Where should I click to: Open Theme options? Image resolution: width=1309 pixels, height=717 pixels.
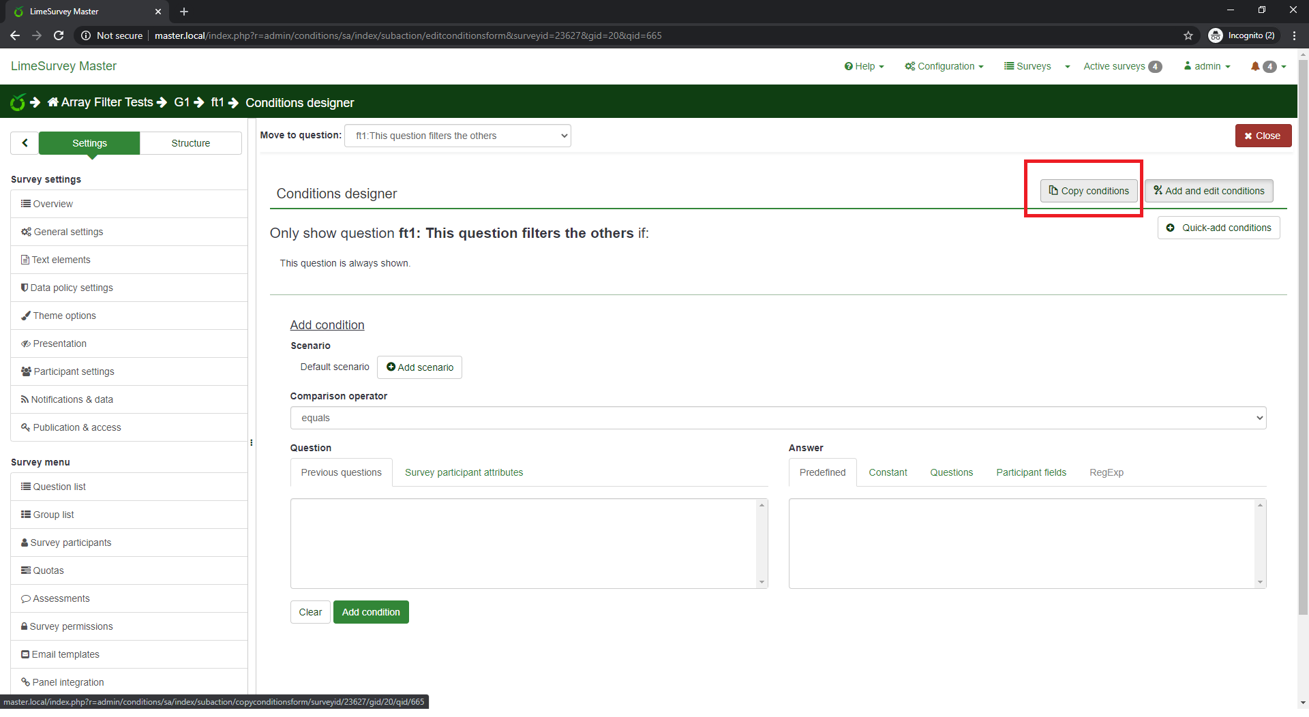pyautogui.click(x=129, y=316)
